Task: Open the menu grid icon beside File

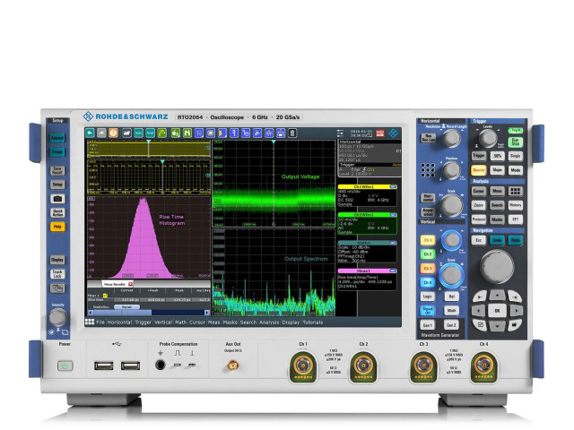Action: click(x=90, y=322)
